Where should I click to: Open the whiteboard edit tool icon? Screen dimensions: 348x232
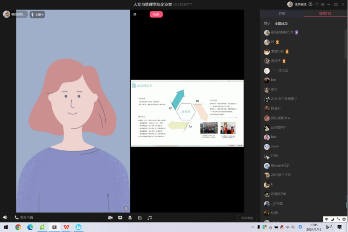point(140,218)
